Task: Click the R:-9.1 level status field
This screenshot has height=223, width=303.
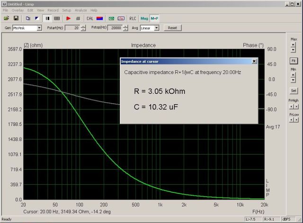Action: (x=271, y=219)
